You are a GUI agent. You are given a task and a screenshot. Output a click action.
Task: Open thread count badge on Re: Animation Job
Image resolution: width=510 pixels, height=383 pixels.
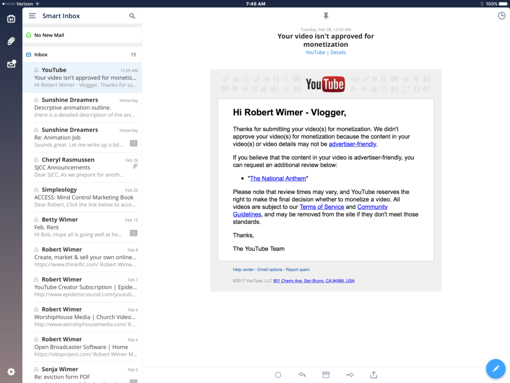(133, 143)
